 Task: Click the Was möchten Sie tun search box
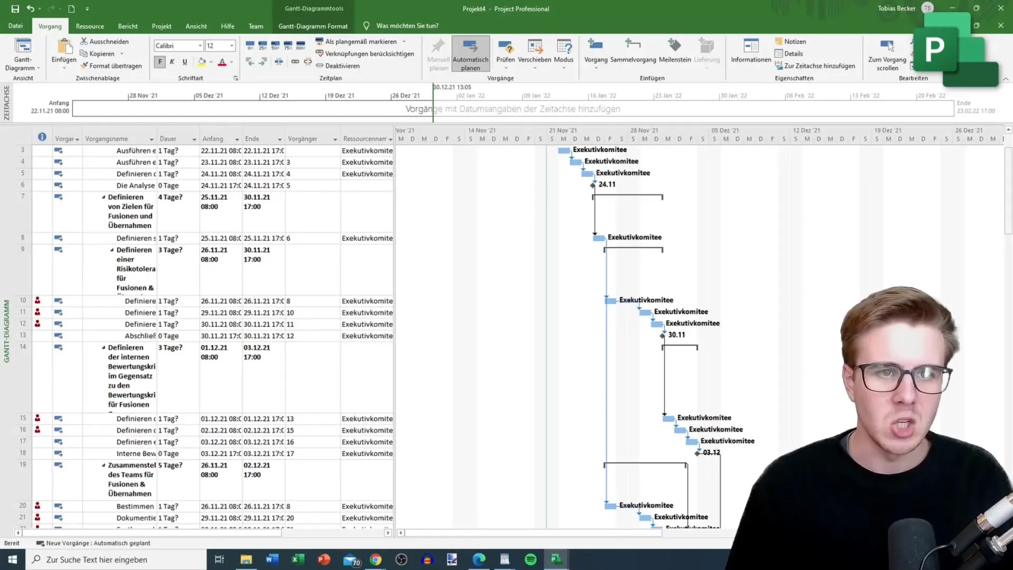[407, 26]
